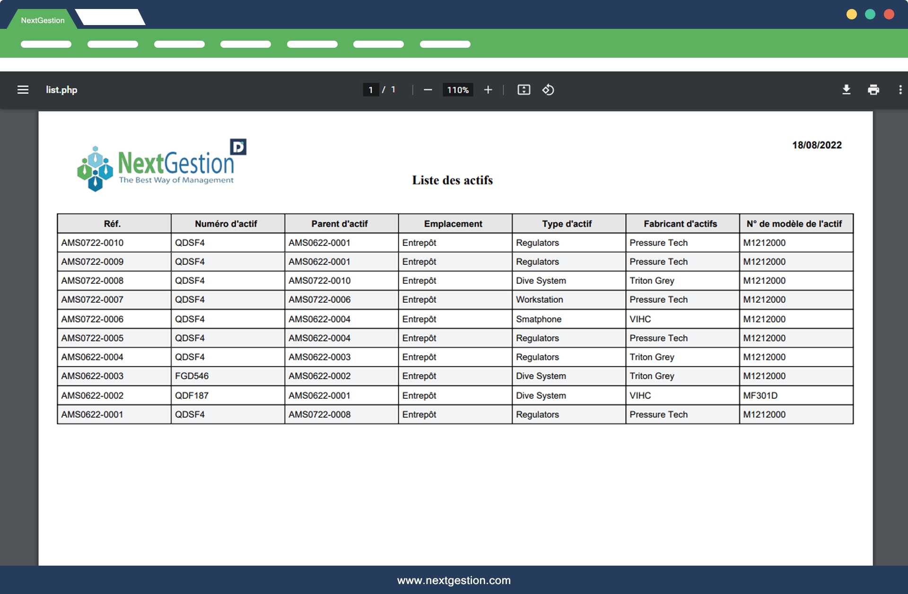Click the zoom out minus icon
This screenshot has width=908, height=594.
(x=428, y=90)
